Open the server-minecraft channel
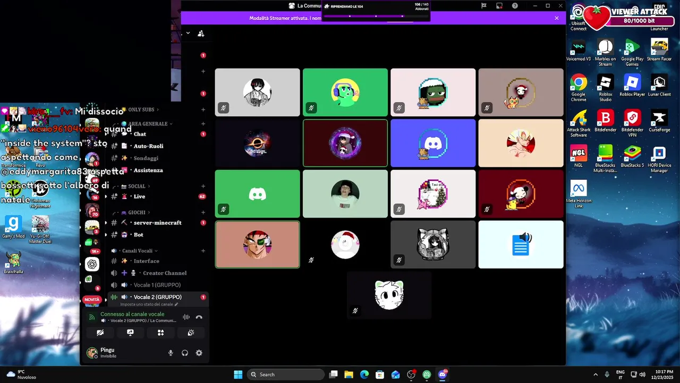Screen dimensions: 680x383 tap(159, 222)
